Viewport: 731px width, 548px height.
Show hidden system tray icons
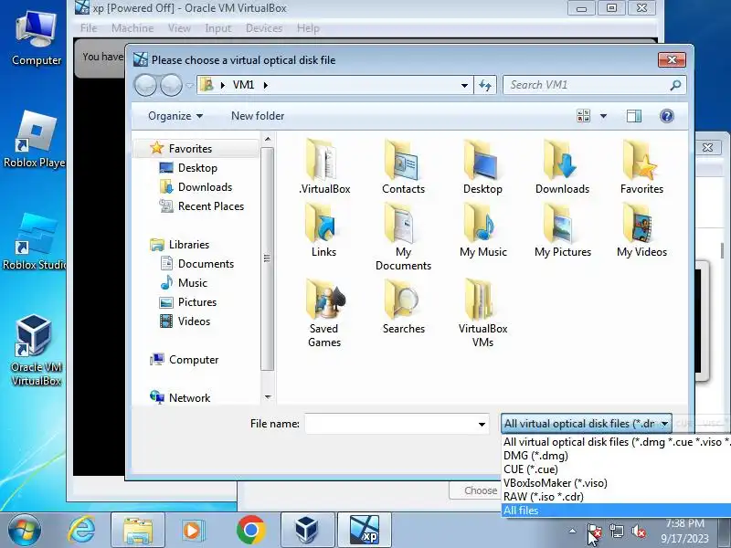(572, 531)
